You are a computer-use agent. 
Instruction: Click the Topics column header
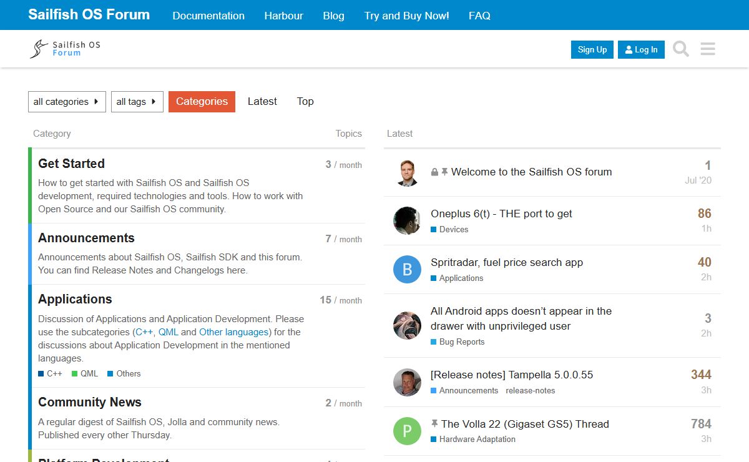pyautogui.click(x=348, y=134)
